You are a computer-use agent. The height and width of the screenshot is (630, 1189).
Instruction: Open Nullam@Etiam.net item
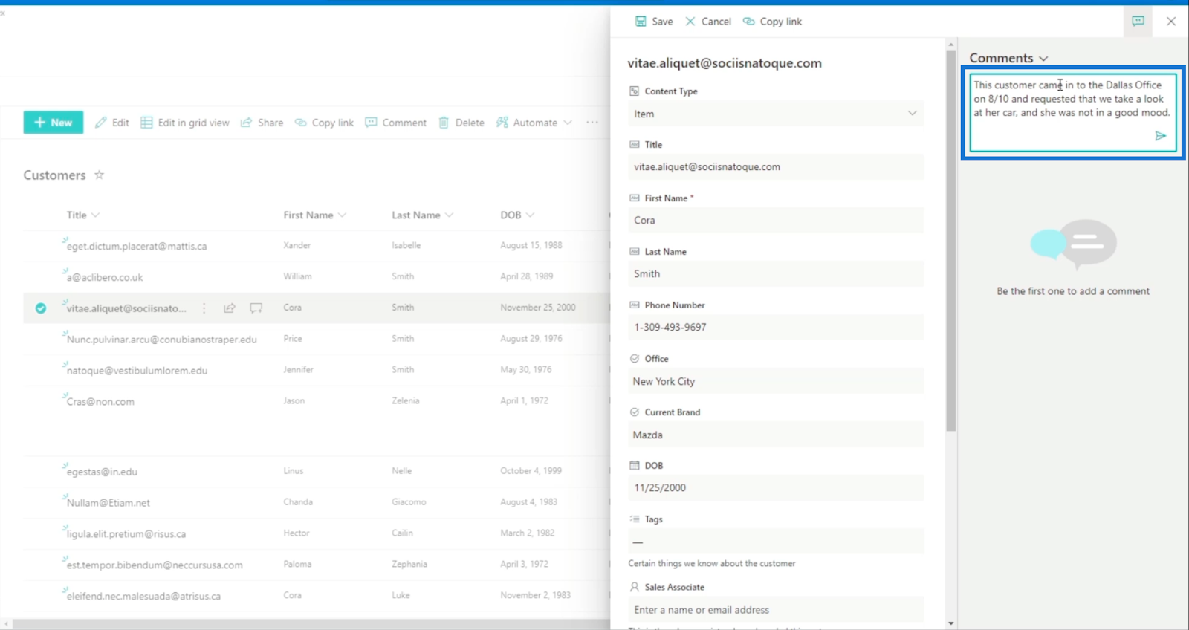(108, 503)
